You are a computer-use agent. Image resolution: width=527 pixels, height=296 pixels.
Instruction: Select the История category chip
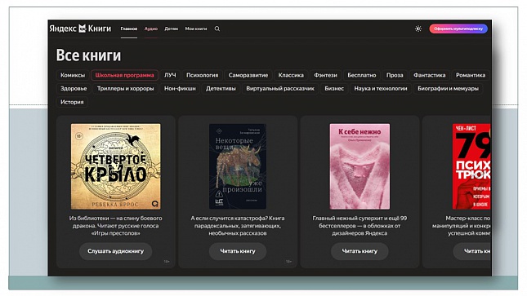[72, 102]
